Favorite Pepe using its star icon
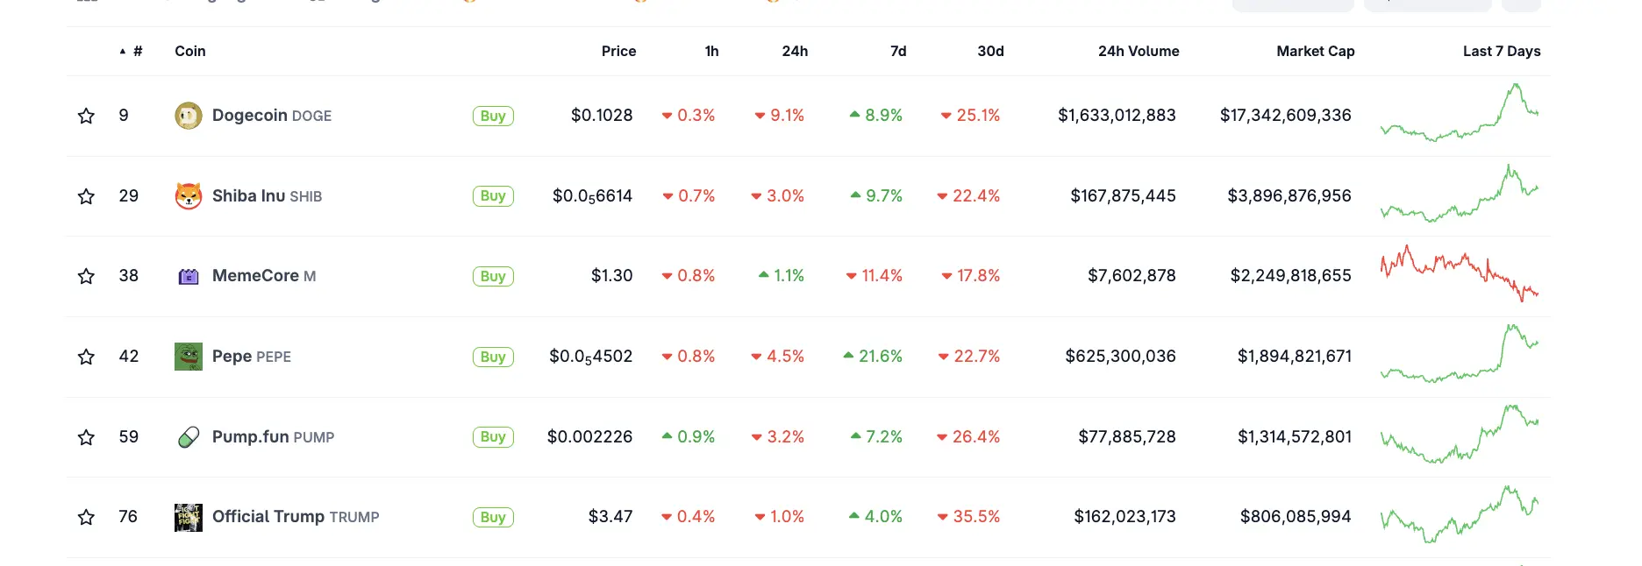This screenshot has height=566, width=1642. (86, 357)
